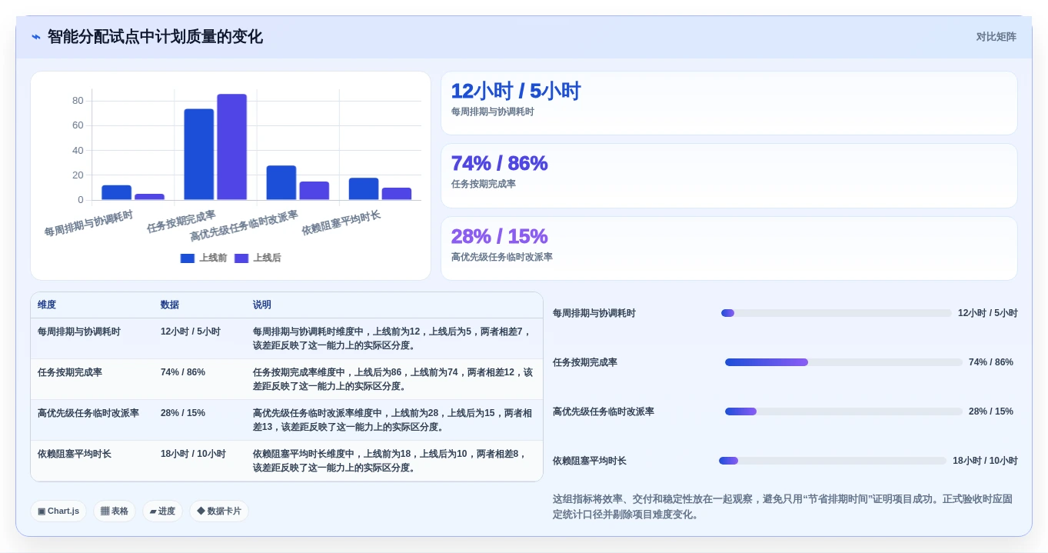Click the 任务按期完成率 progress bar
Image resolution: width=1048 pixels, height=553 pixels.
click(843, 362)
